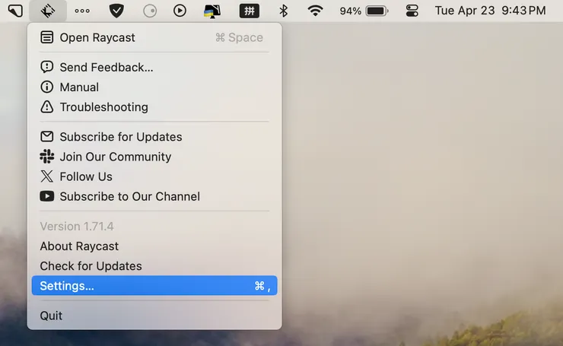Click the black hash-grid menu bar icon

[250, 11]
